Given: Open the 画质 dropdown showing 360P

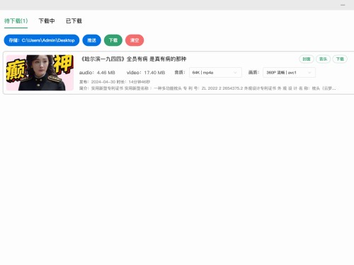Looking at the screenshot, I should pos(289,73).
